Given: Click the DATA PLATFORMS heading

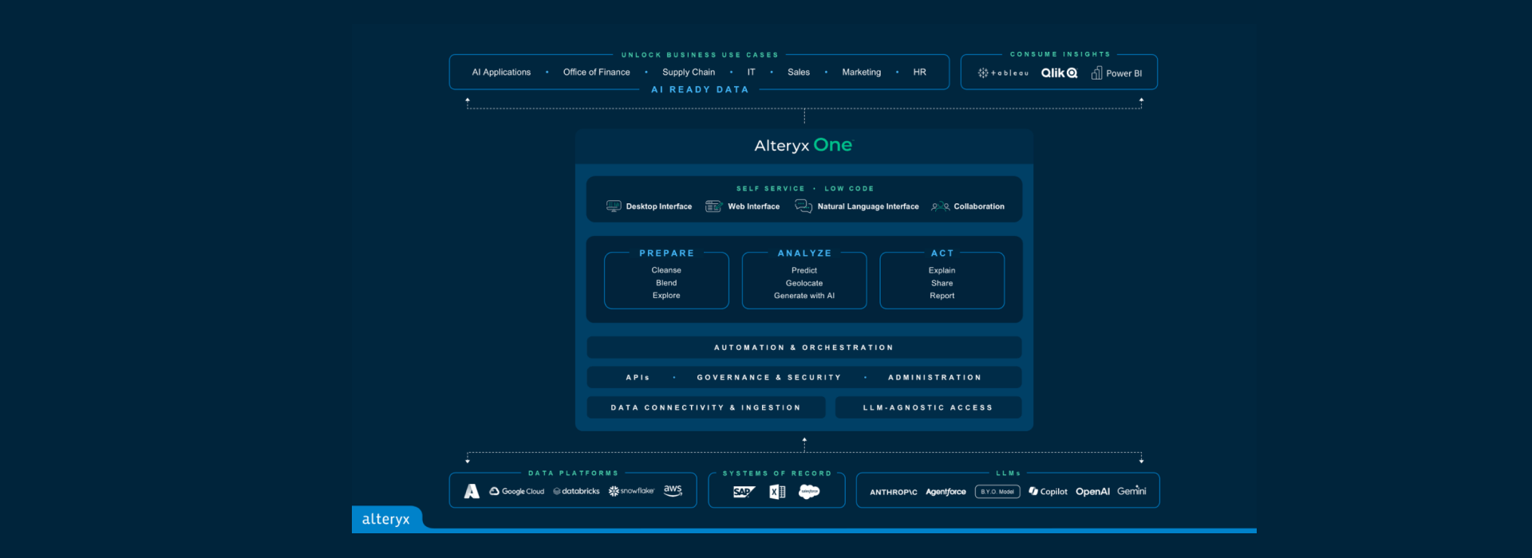Looking at the screenshot, I should (573, 474).
